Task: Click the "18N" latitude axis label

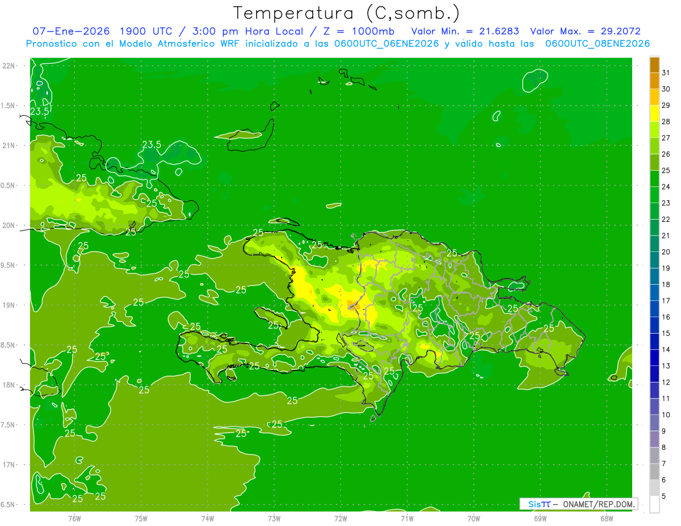Action: [9, 385]
